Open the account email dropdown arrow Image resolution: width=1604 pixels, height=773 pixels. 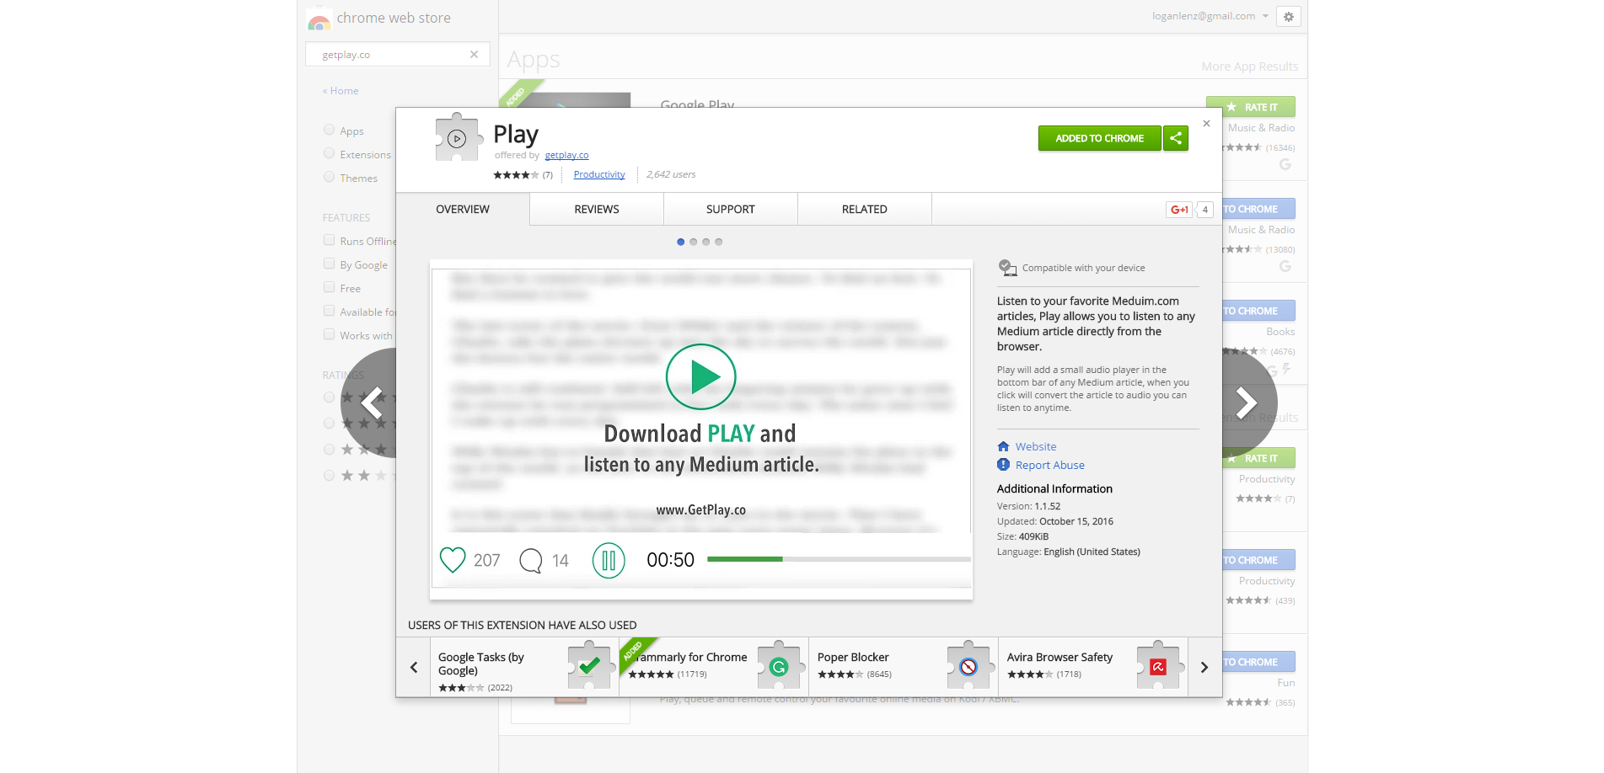[x=1265, y=16]
